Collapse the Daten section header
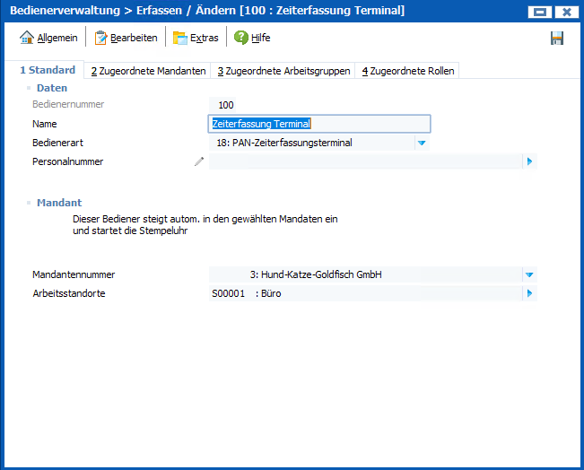Screen dimensions: 584x470 tap(51, 88)
